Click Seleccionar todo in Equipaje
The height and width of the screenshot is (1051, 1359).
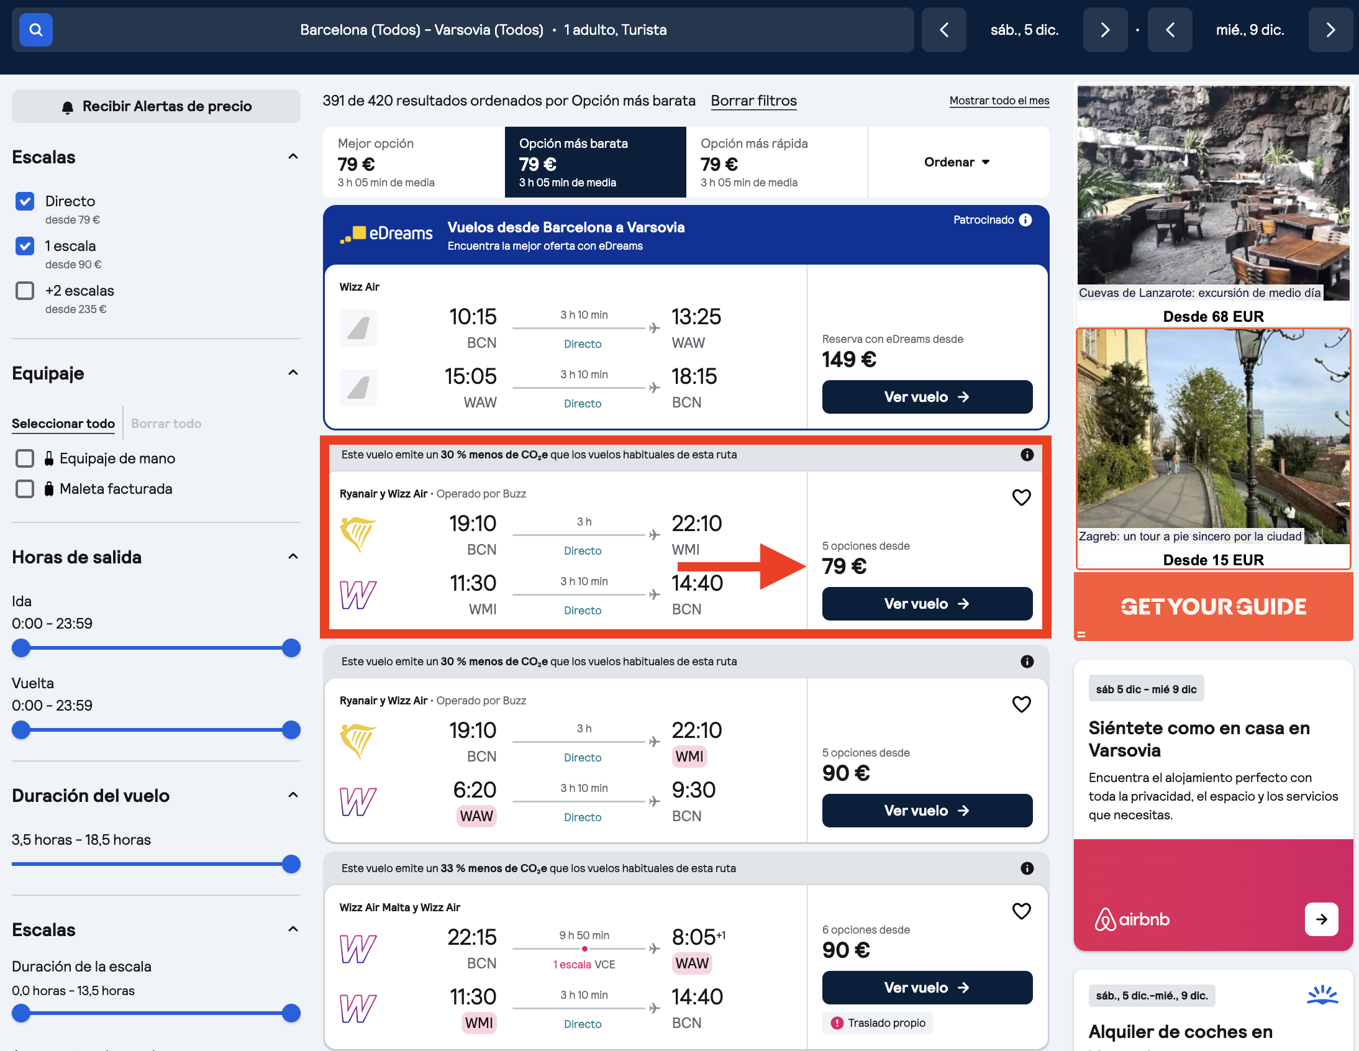coord(63,423)
